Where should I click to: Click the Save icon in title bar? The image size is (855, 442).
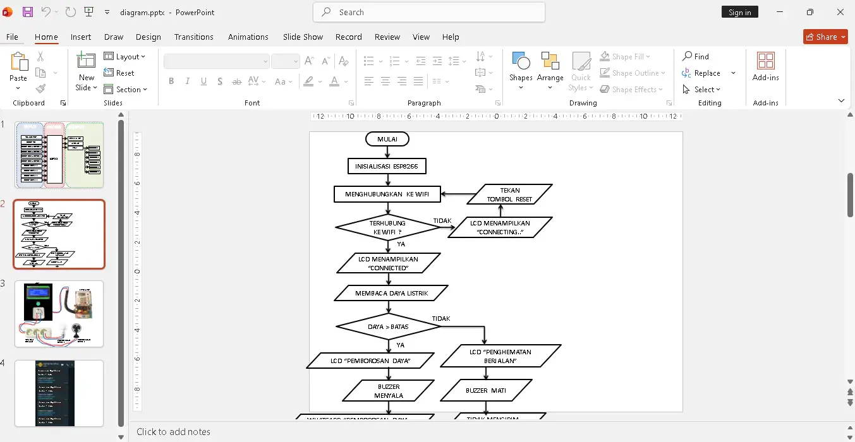coord(28,12)
